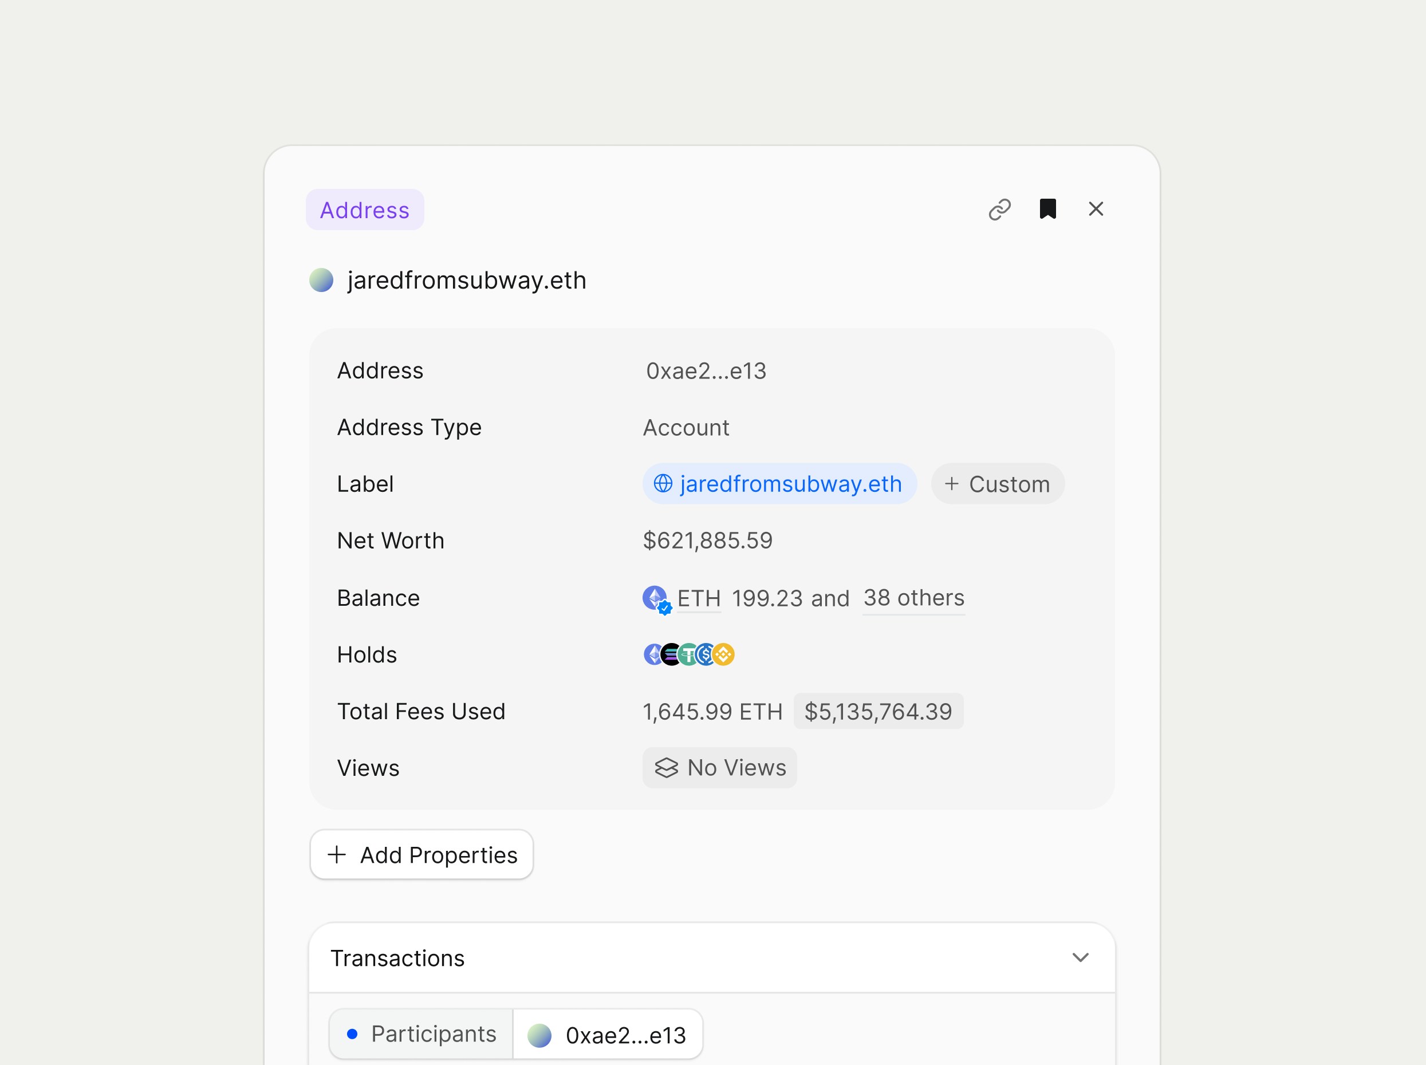Click the Add Properties button
This screenshot has width=1426, height=1065.
(x=421, y=854)
